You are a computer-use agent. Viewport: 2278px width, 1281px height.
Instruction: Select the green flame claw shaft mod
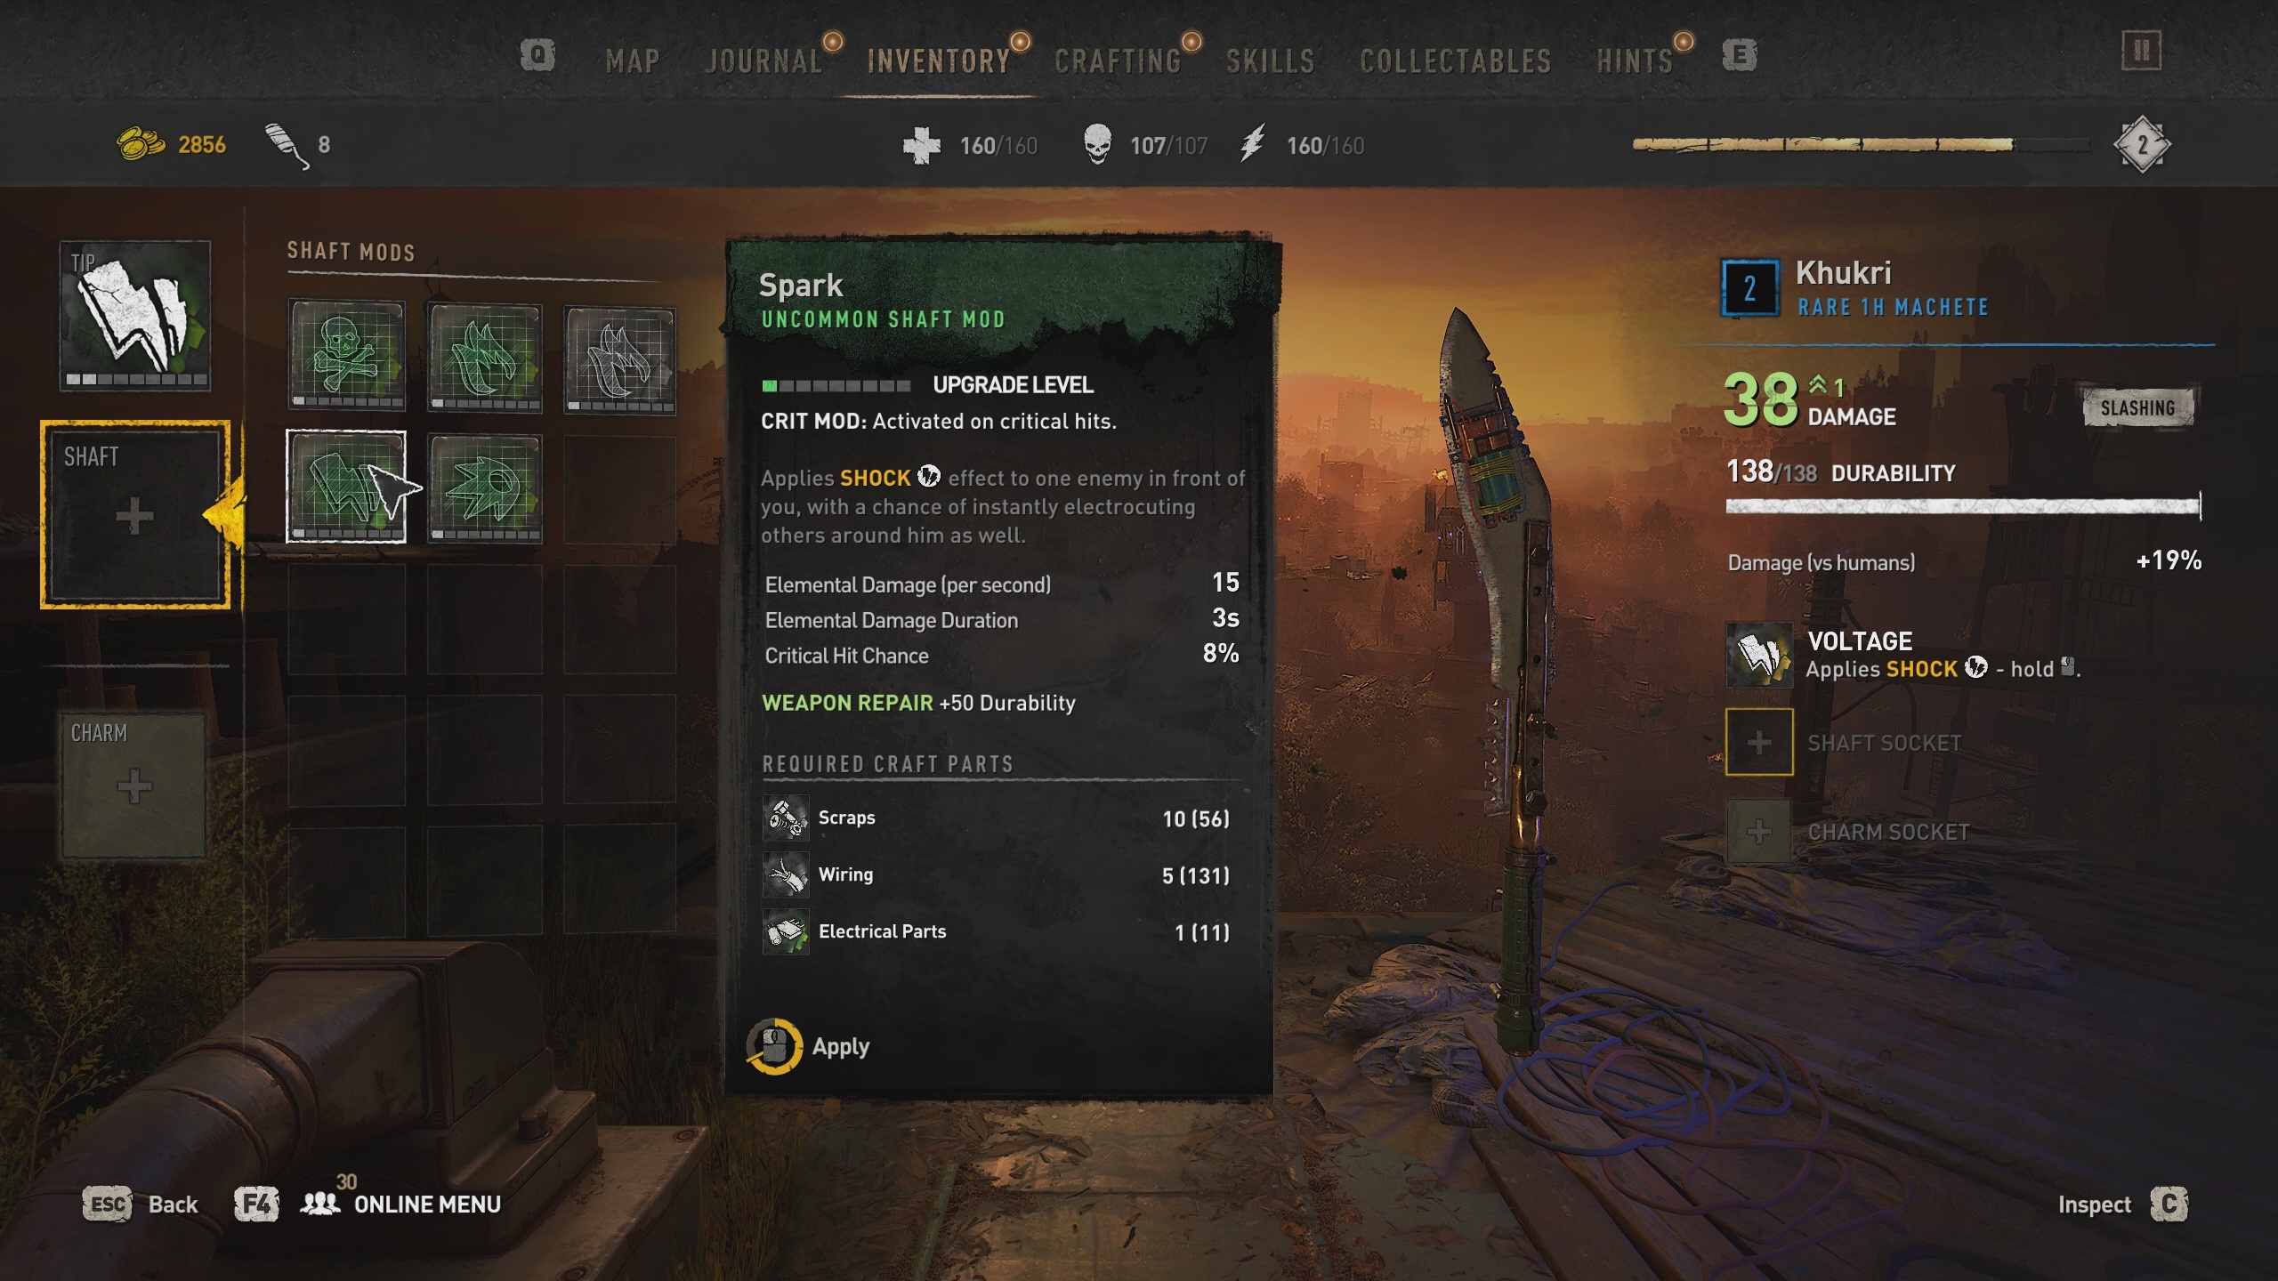485,358
